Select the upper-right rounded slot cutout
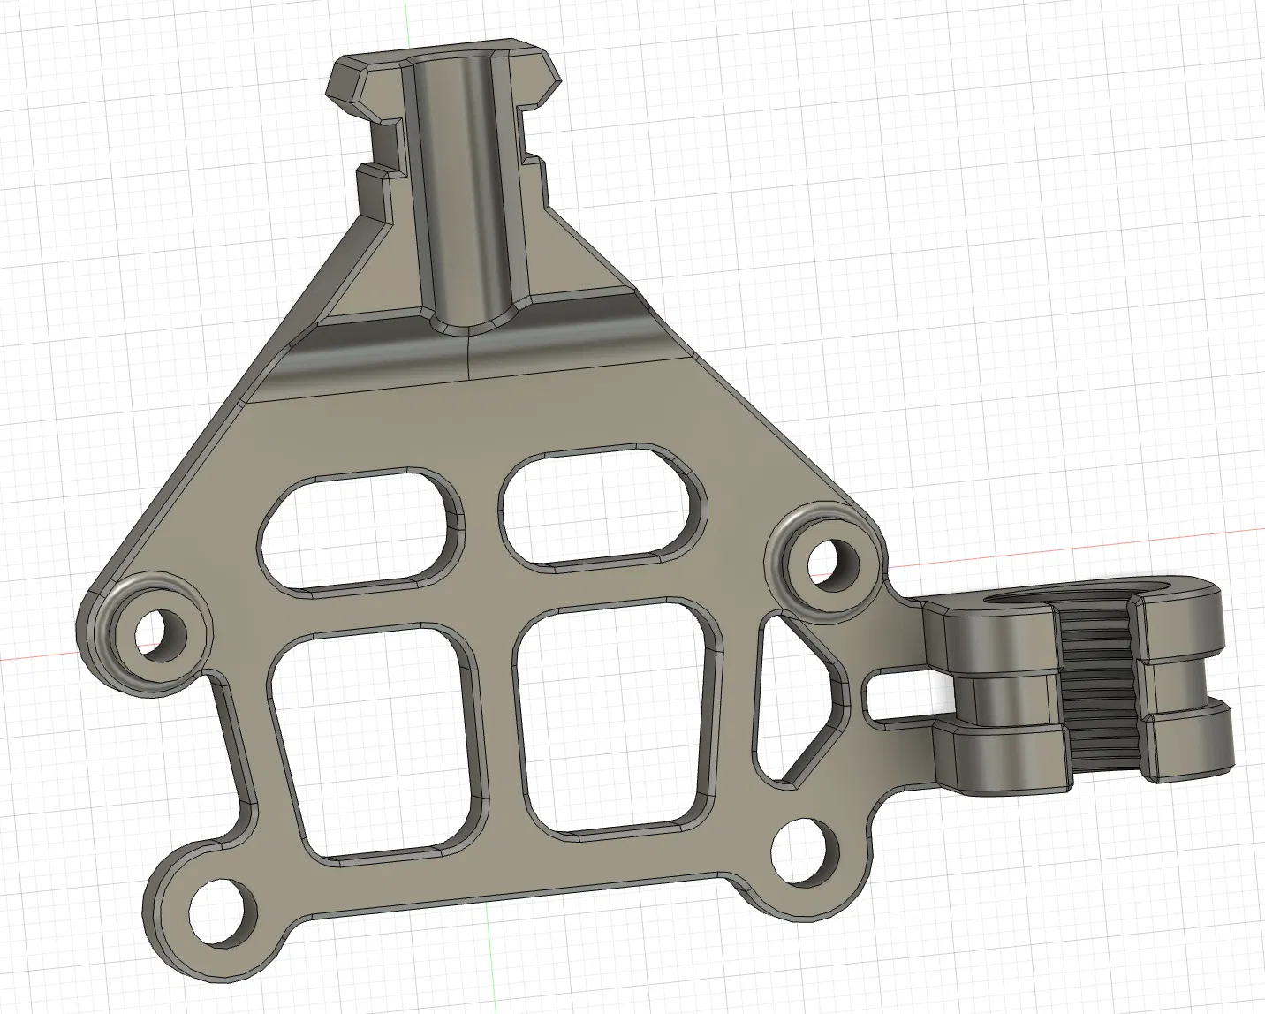This screenshot has height=1014, width=1265. point(602,506)
